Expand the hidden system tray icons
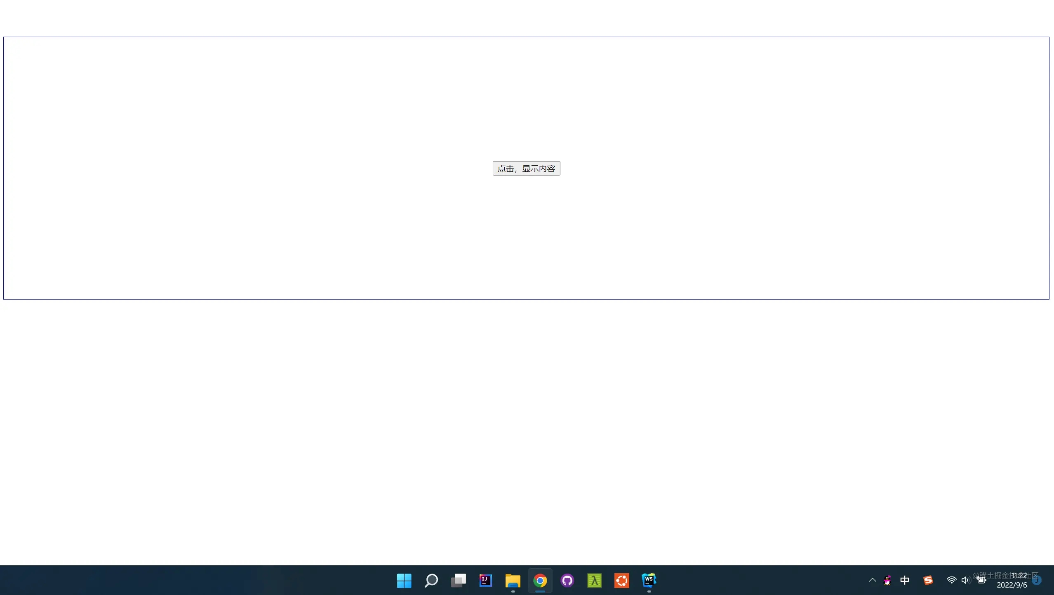 click(872, 580)
